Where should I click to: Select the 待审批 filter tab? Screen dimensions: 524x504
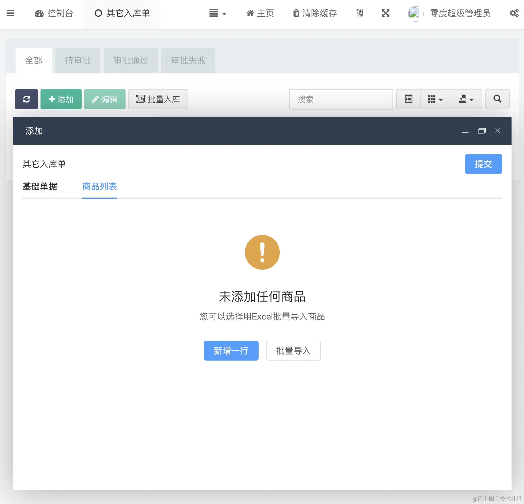pyautogui.click(x=78, y=60)
